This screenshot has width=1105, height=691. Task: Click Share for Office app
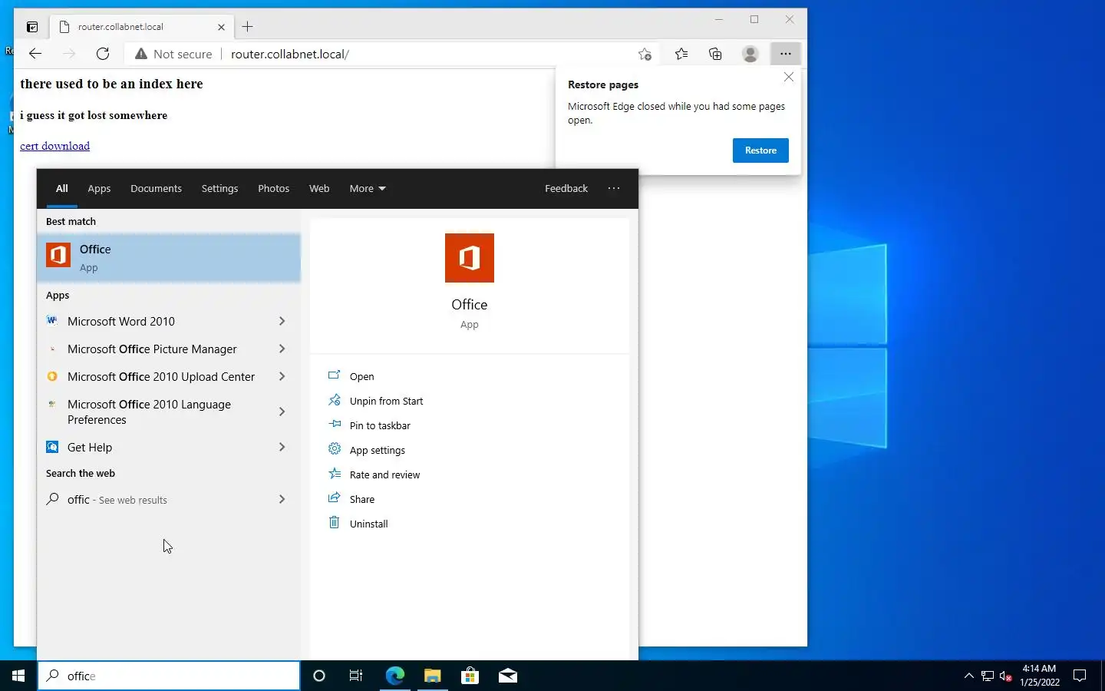(x=361, y=499)
